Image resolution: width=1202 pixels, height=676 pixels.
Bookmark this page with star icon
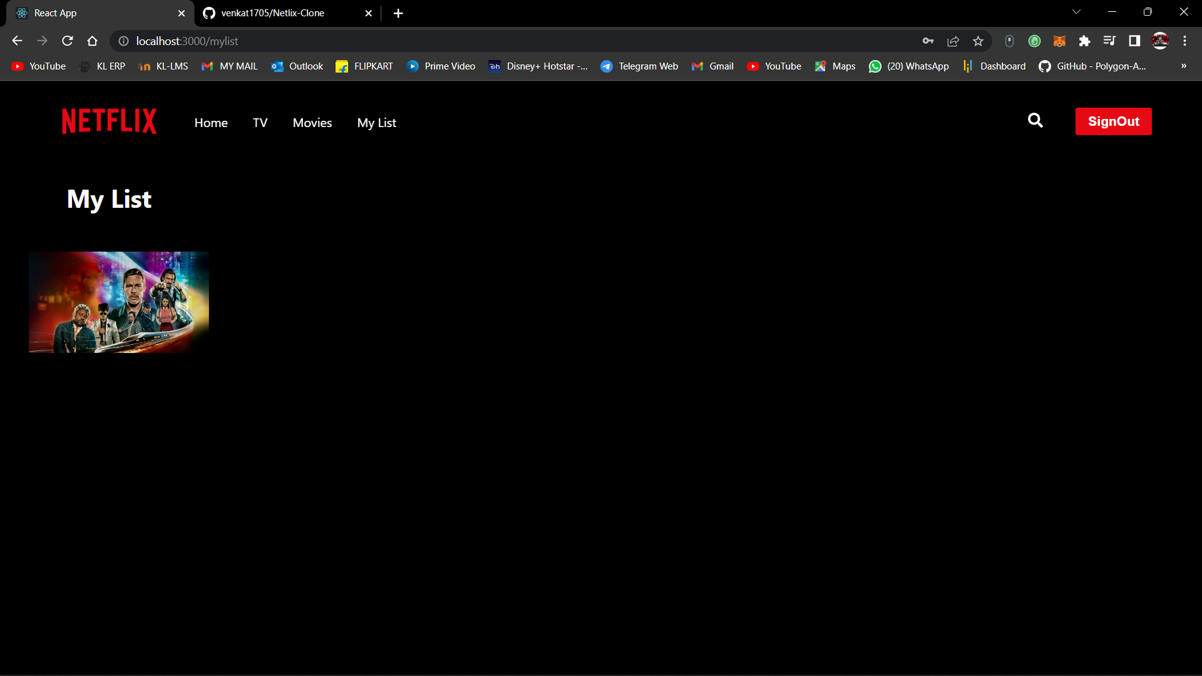click(x=978, y=41)
